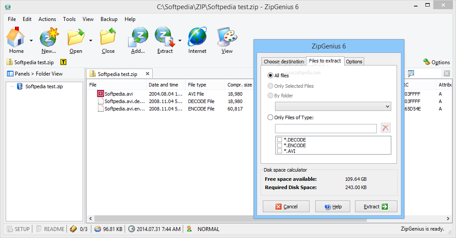Expand the Open button dropdown arrow
Image resolution: width=456 pixels, height=238 pixels.
click(x=91, y=40)
